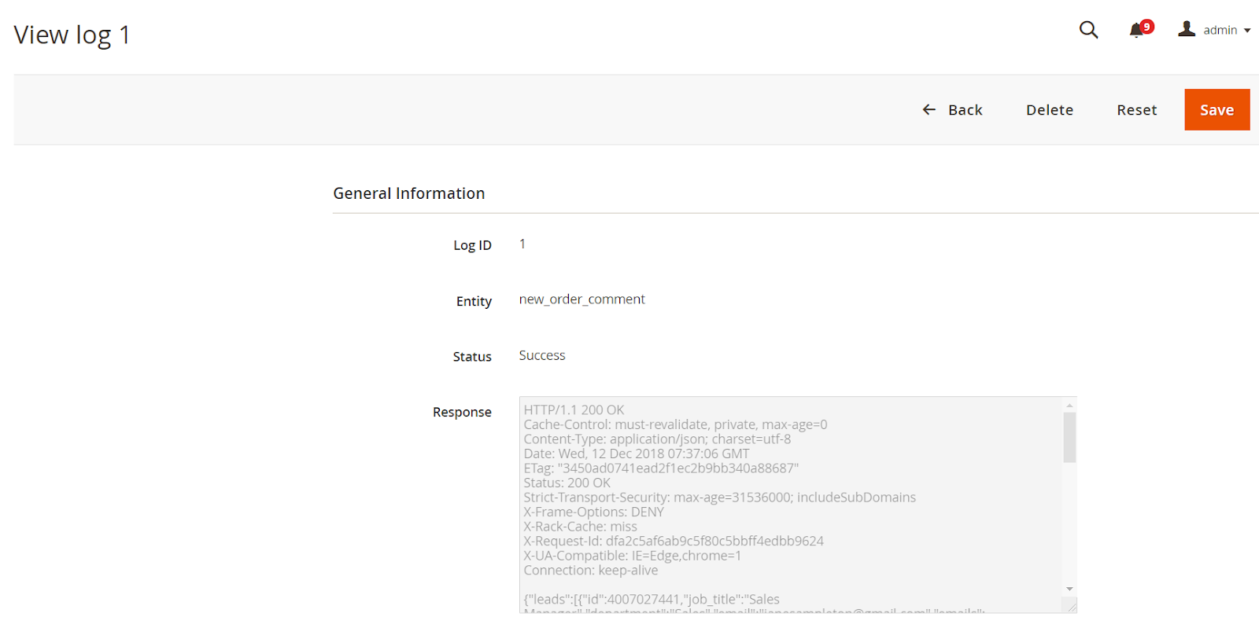This screenshot has height=628, width=1259.
Task: Click the Success status value
Action: pyautogui.click(x=541, y=355)
